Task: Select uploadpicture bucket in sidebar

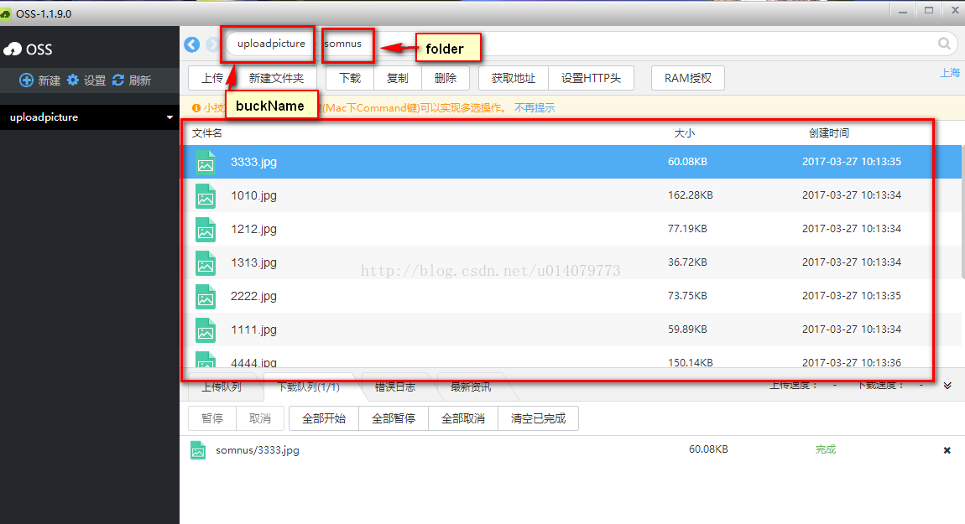Action: click(x=90, y=117)
